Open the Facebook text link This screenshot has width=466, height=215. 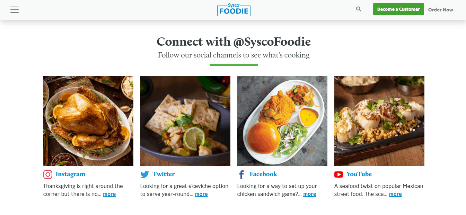coord(263,174)
